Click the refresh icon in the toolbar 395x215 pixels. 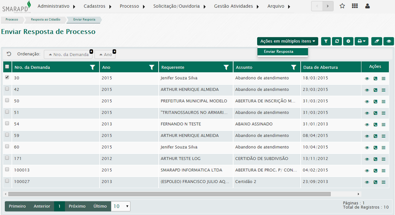[337, 41]
